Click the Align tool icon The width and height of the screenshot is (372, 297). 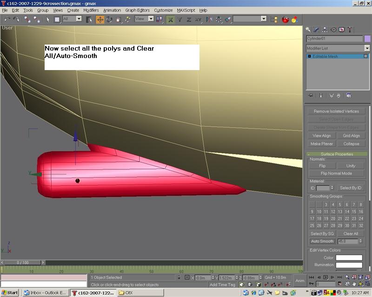[228, 19]
